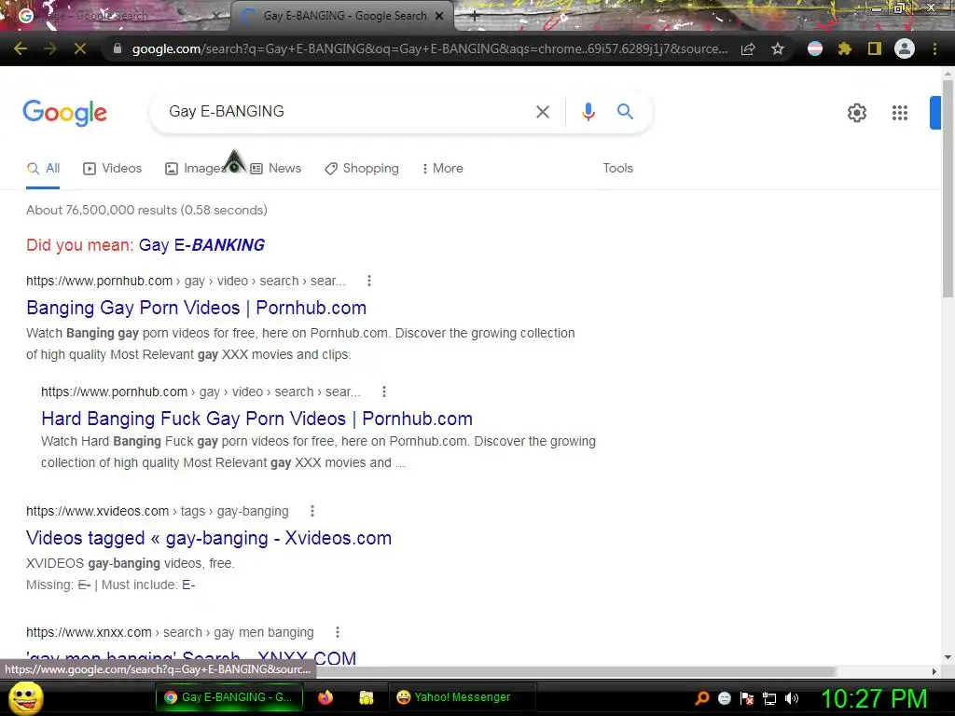Image resolution: width=955 pixels, height=716 pixels.
Task: Clear the search box with the X
Action: 543,112
